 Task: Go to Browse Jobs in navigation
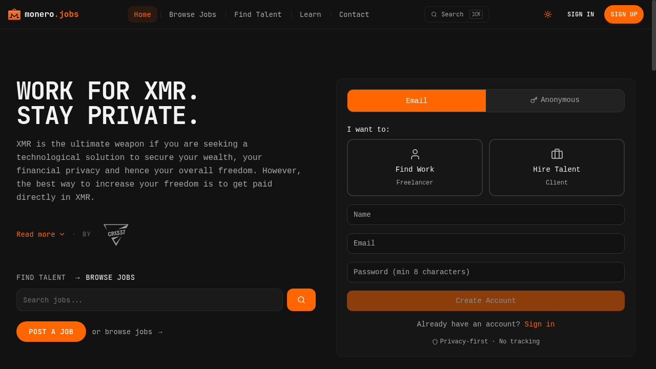point(193,14)
